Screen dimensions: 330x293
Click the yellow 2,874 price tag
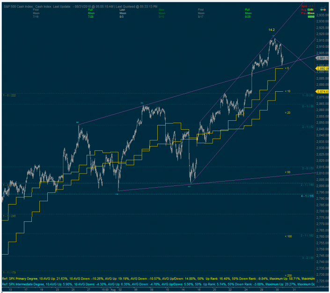(322, 91)
